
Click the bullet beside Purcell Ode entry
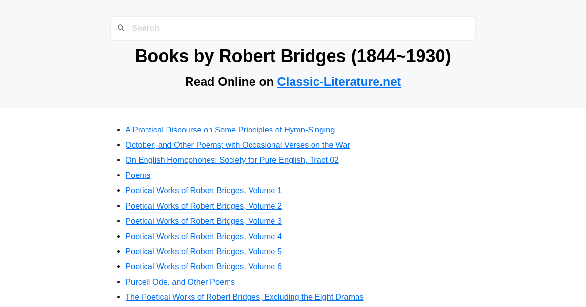point(118,282)
